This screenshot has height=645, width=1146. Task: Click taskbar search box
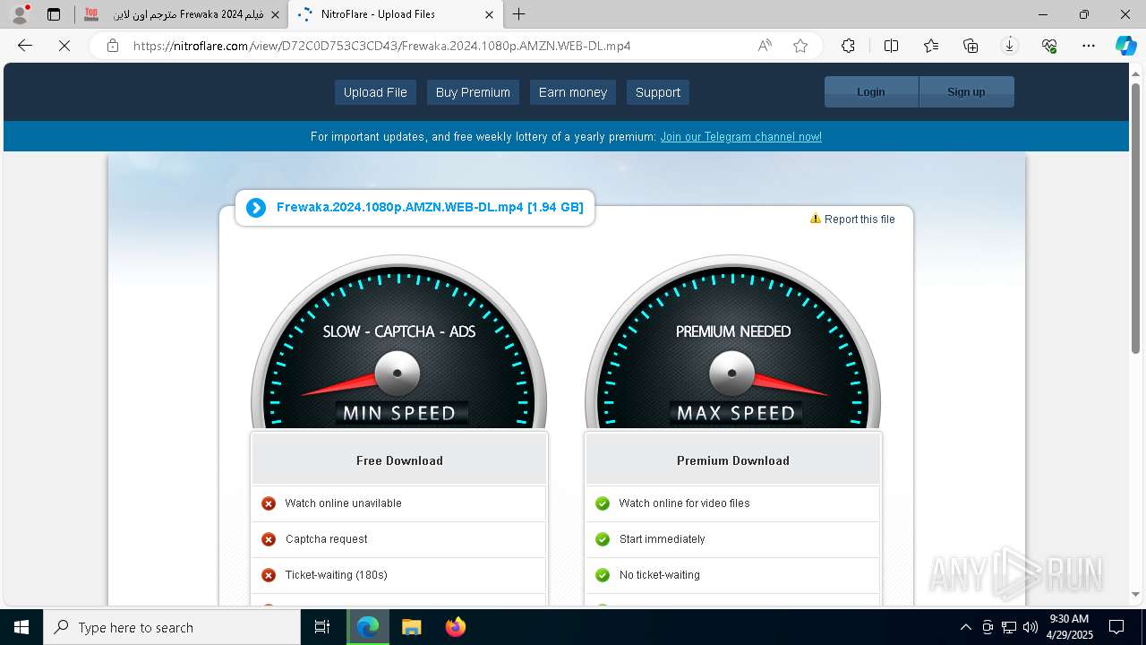click(172, 627)
